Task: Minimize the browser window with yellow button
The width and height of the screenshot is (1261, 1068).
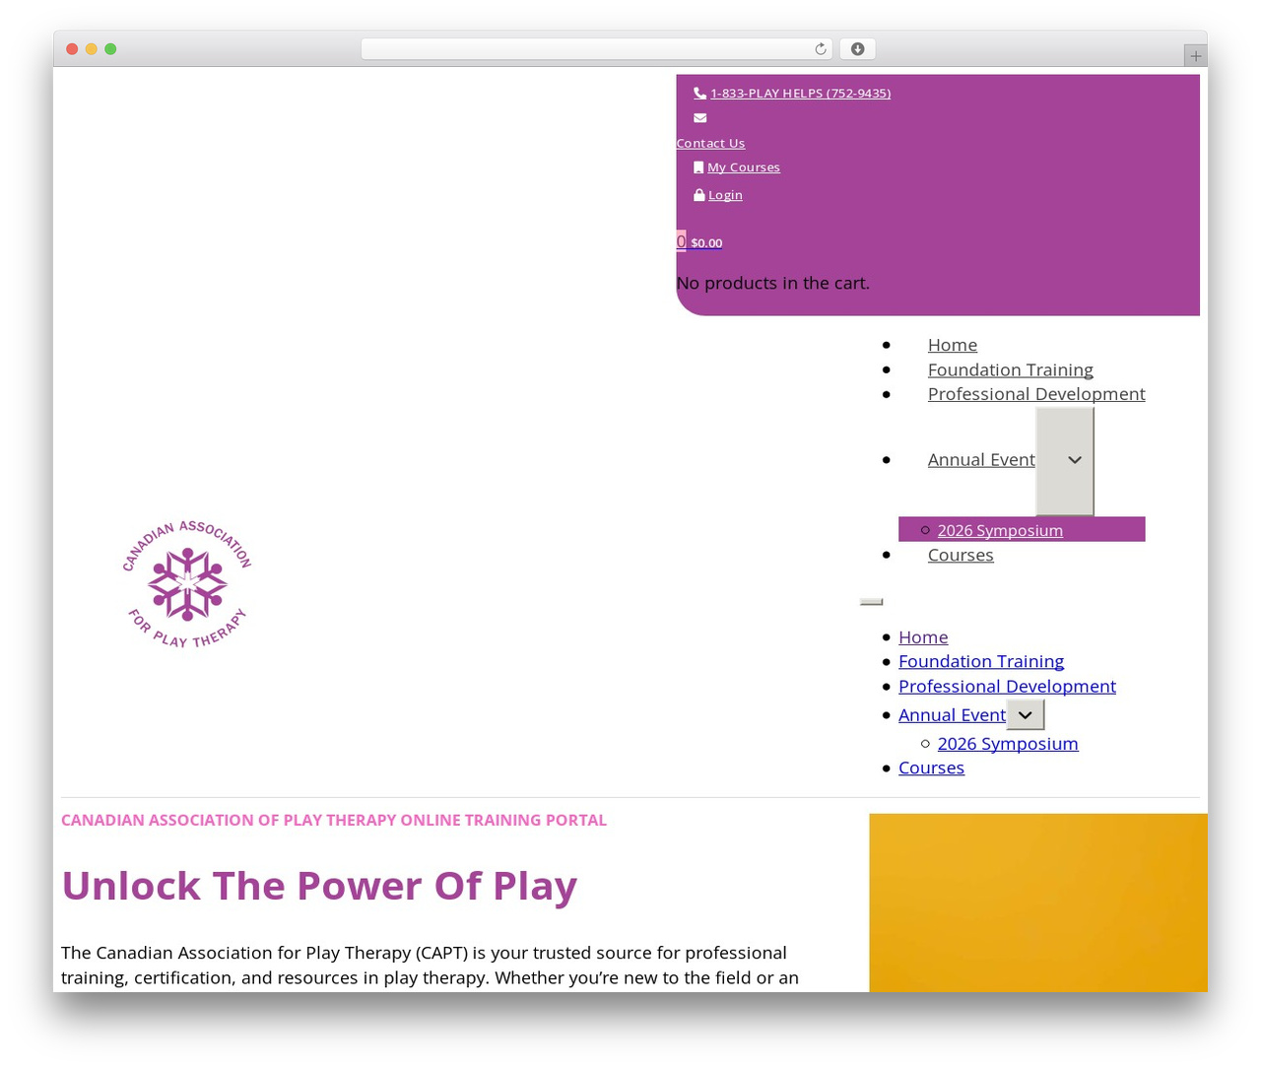Action: click(x=92, y=49)
